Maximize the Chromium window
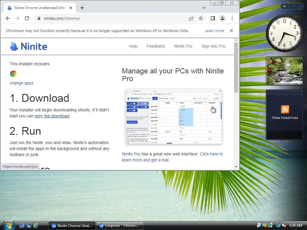The width and height of the screenshot is (307, 230). 222,3
